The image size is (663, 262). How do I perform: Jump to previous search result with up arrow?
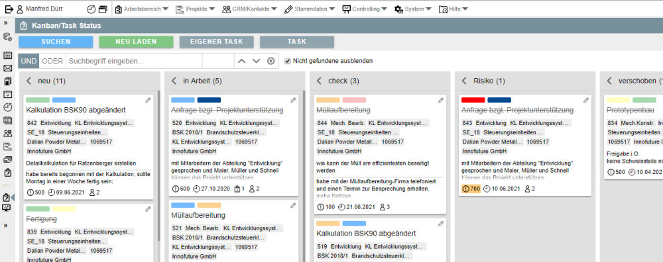click(241, 61)
